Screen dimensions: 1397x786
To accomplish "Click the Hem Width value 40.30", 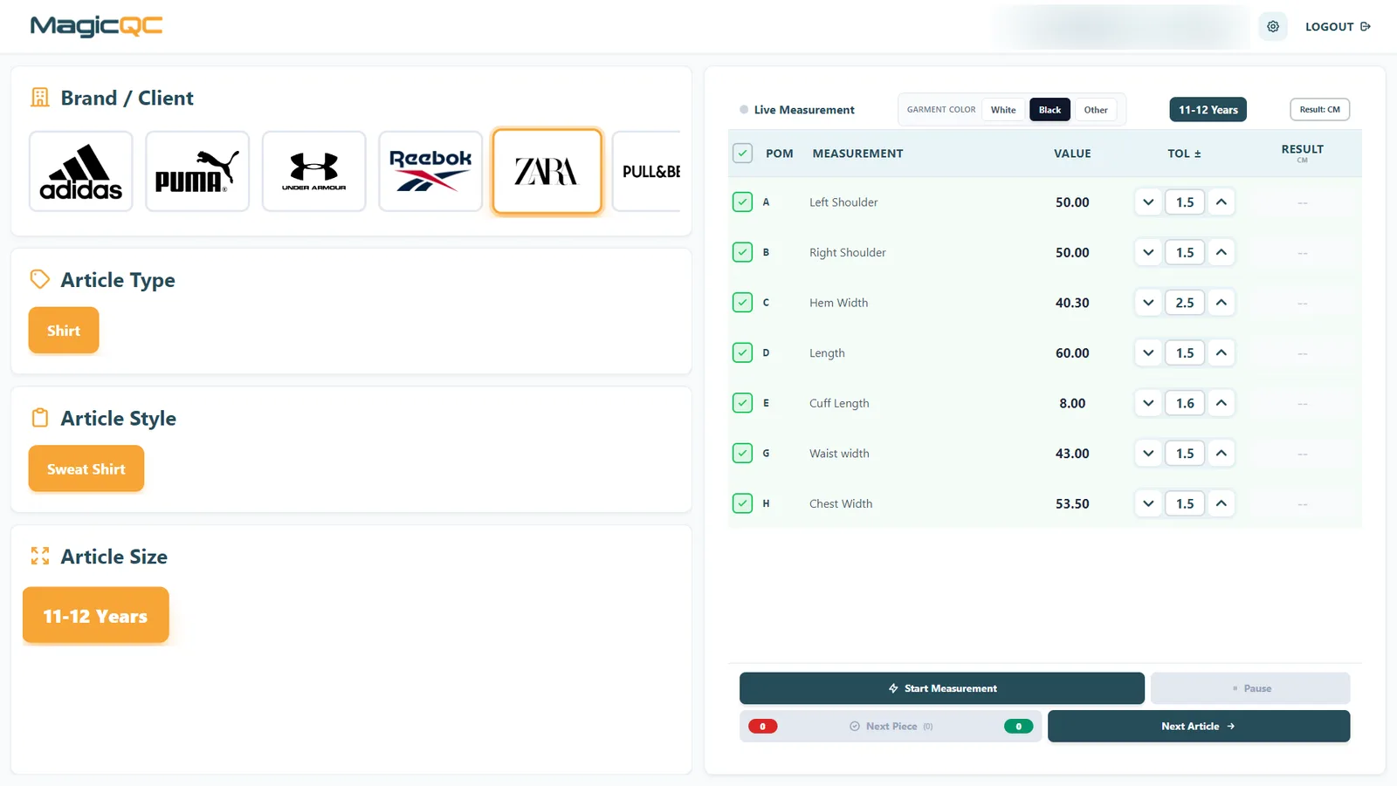I will pos(1072,303).
